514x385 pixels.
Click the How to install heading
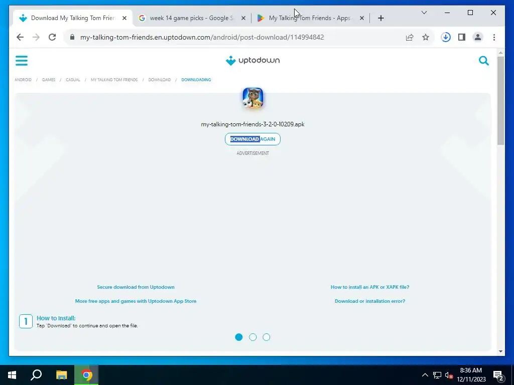(56, 318)
